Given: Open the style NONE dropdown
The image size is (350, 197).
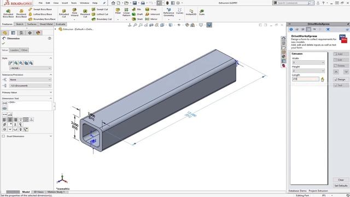Looking at the screenshot, I should point(31,68).
